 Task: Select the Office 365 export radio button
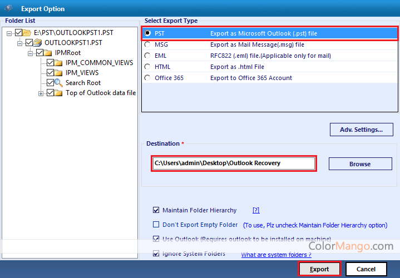pyautogui.click(x=147, y=78)
